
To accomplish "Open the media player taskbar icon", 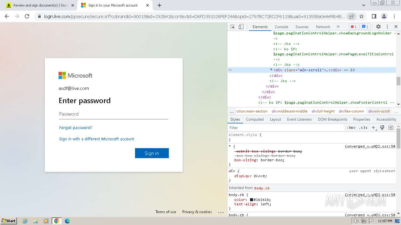I will coord(46,221).
